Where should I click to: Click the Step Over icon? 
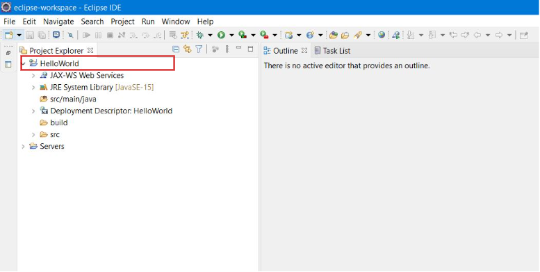(145, 35)
